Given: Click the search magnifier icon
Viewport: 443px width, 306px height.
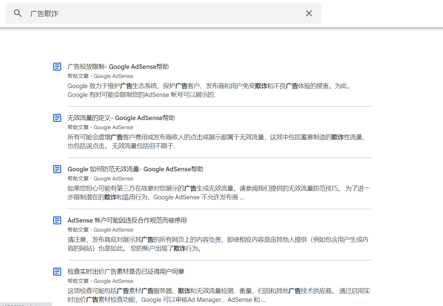Looking at the screenshot, I should pos(18,13).
